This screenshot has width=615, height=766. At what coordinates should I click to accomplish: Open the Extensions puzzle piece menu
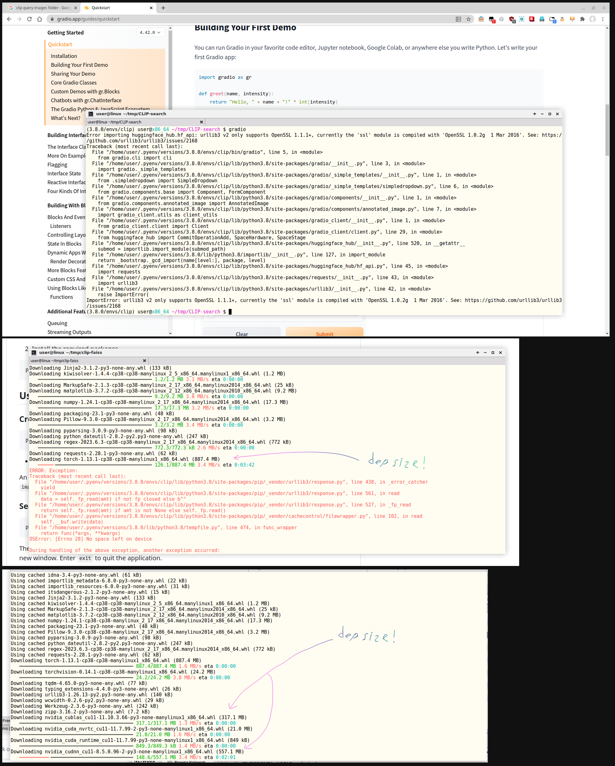tap(582, 19)
